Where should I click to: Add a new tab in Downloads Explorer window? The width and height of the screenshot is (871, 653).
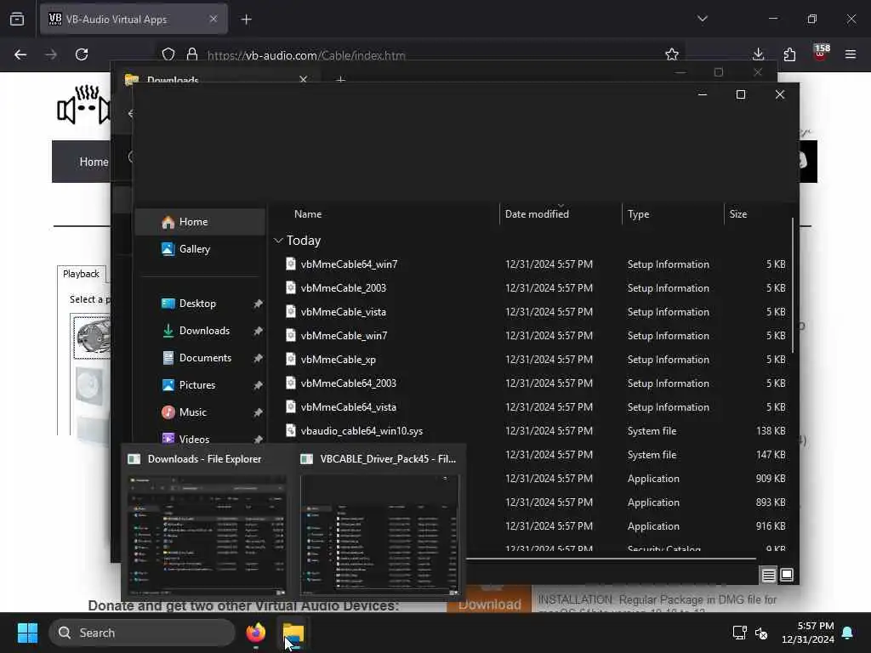[x=340, y=80]
